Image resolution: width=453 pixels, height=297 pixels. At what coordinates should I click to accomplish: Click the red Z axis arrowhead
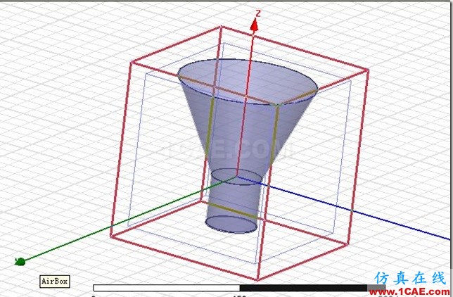point(254,25)
